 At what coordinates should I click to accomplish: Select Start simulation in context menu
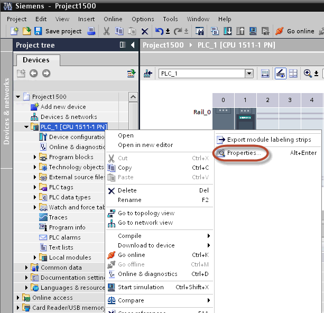(159, 287)
